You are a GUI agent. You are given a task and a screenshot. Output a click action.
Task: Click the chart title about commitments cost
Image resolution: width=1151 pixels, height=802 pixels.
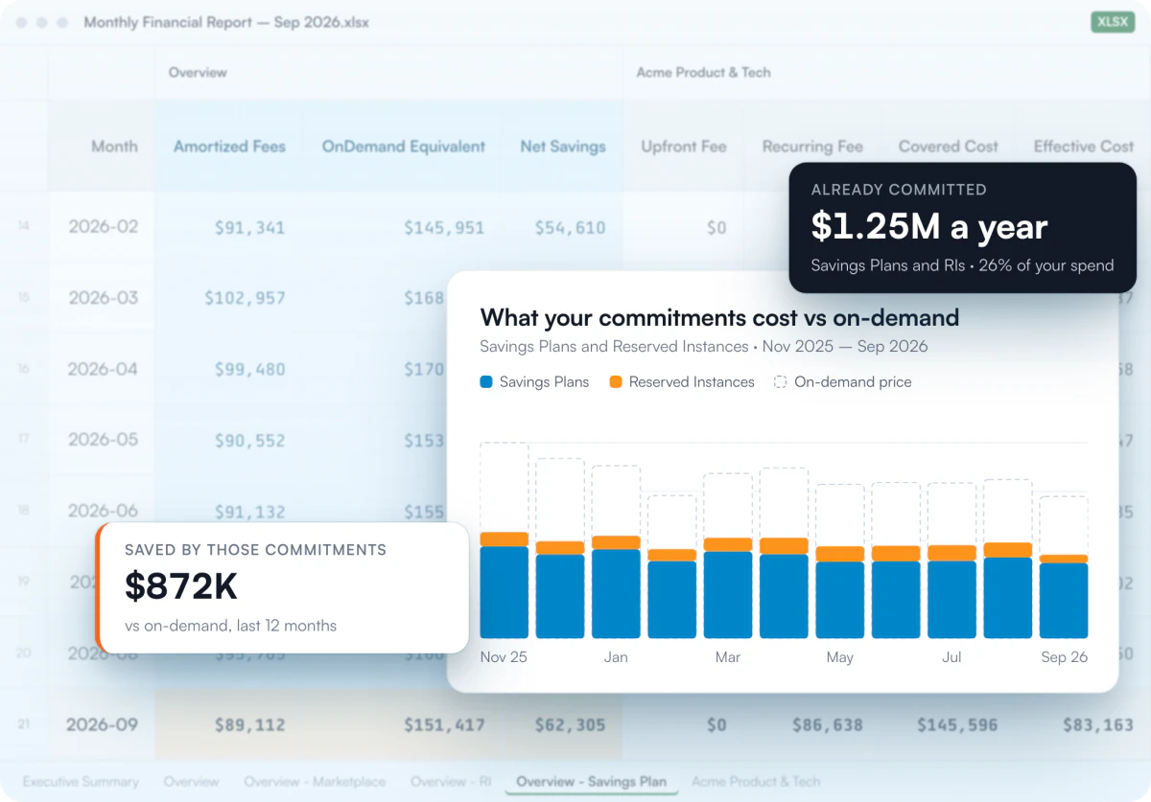pos(719,317)
